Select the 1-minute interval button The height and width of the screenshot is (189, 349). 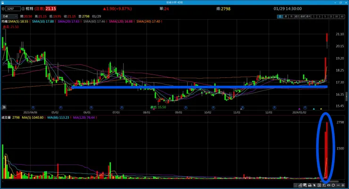[x=314, y=16]
